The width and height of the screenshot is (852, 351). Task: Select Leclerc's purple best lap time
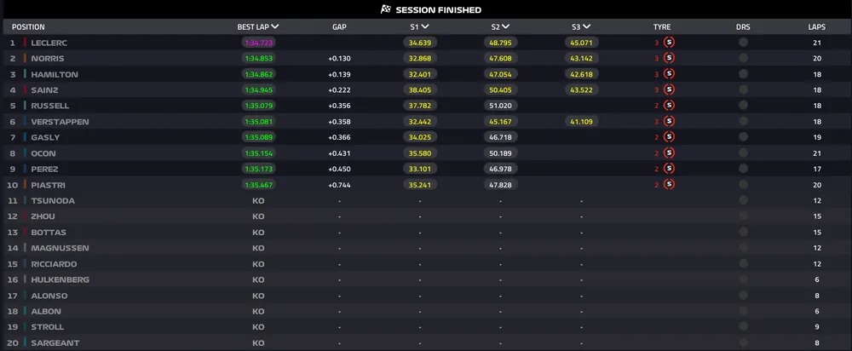(259, 43)
